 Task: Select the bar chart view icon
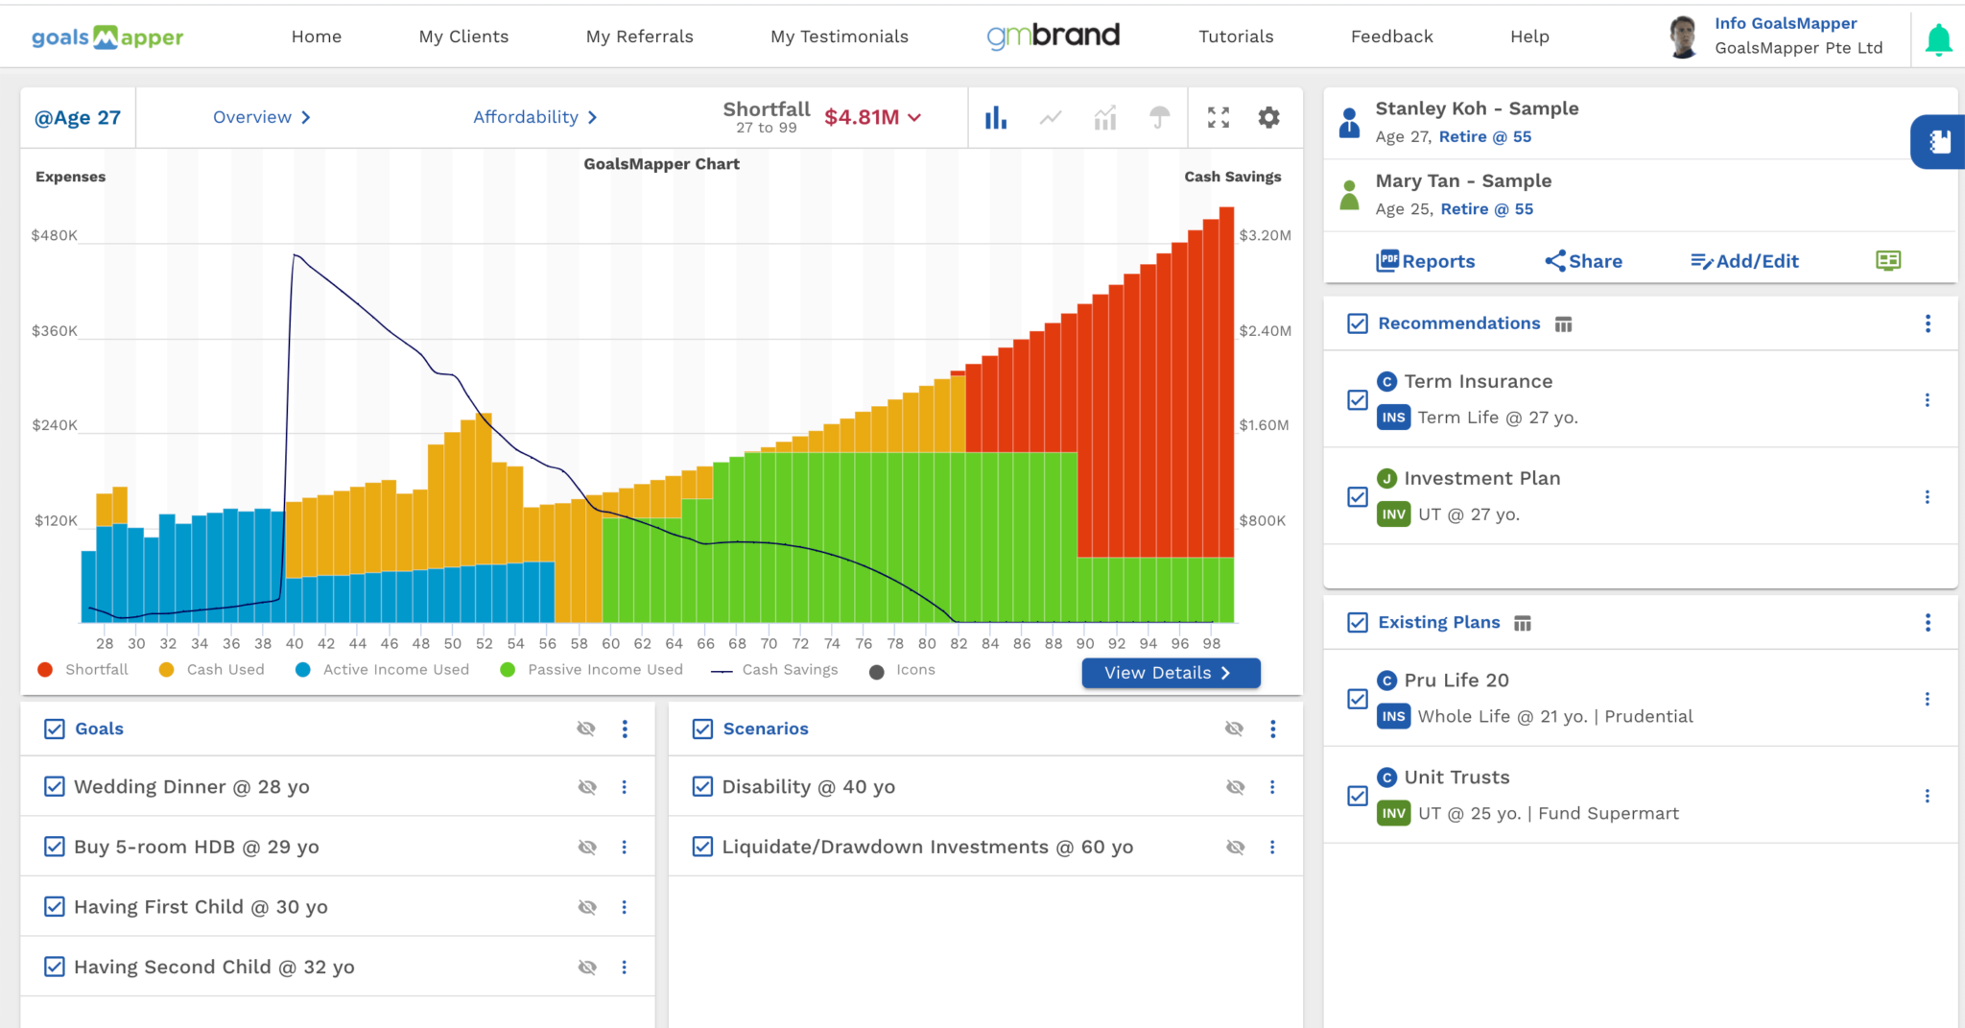pyautogui.click(x=996, y=117)
